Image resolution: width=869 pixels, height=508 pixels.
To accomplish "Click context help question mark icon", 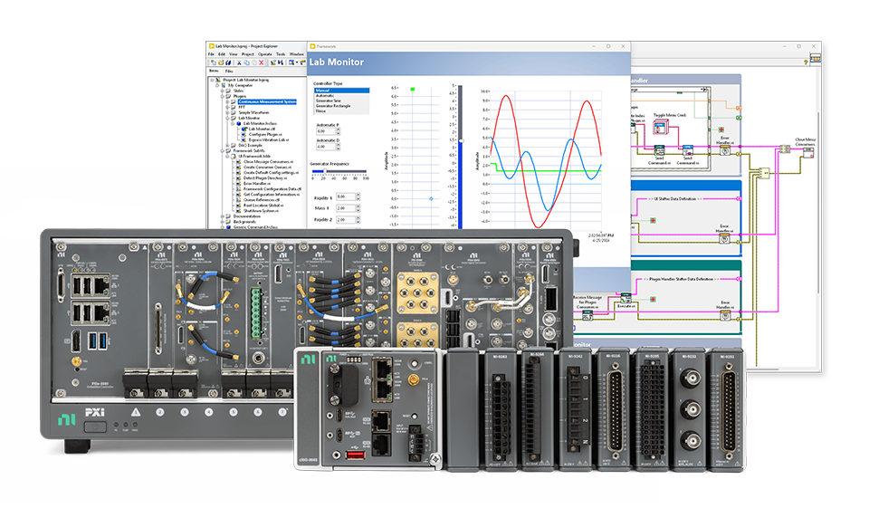I will click(806, 62).
